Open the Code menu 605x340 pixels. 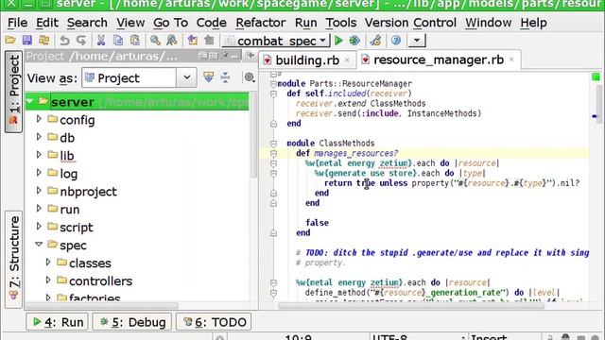click(x=212, y=23)
